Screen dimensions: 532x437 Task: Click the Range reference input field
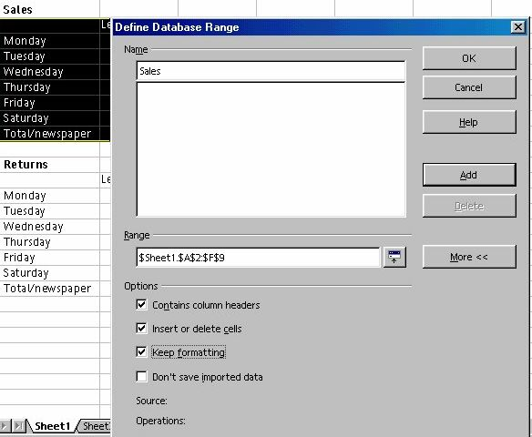[258, 258]
